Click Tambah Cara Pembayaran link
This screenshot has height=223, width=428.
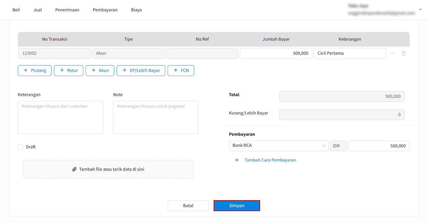pos(270,160)
